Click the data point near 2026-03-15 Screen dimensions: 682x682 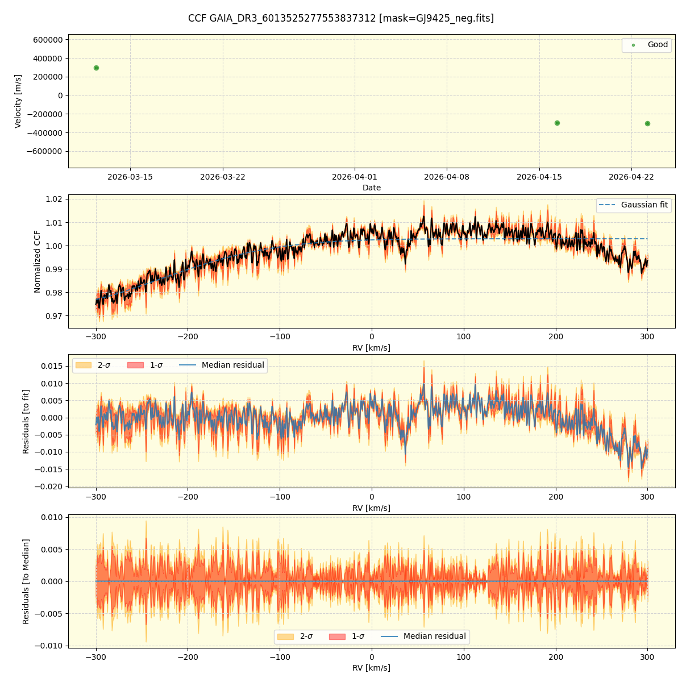(96, 68)
